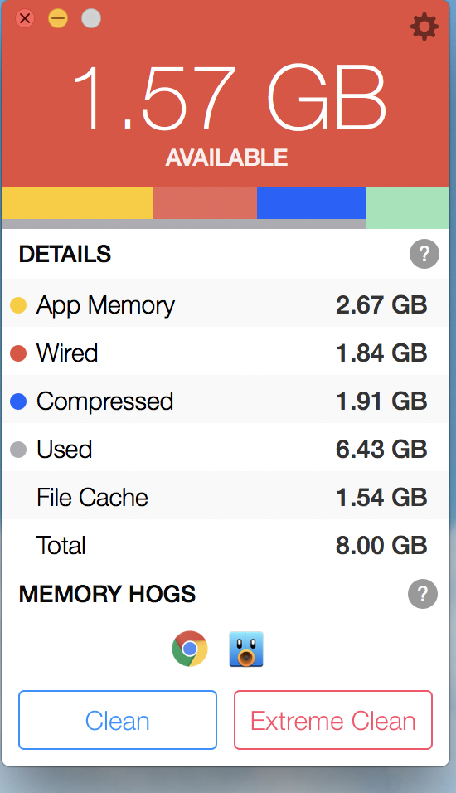Image resolution: width=456 pixels, height=793 pixels.
Task: Select the File Cache row
Action: pyautogui.click(x=225, y=497)
